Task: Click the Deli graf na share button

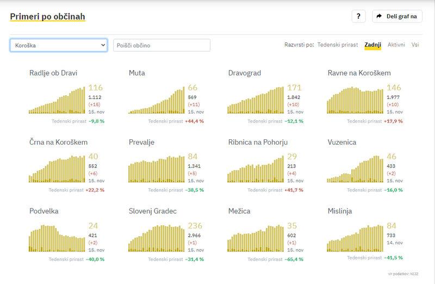Action: pos(397,16)
